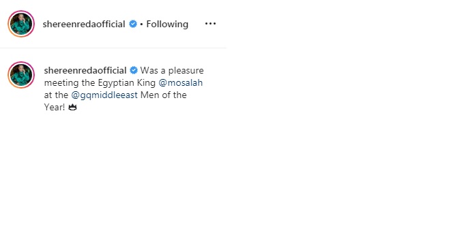Open the profile picture next to the caption
464x252 pixels.
21,75
